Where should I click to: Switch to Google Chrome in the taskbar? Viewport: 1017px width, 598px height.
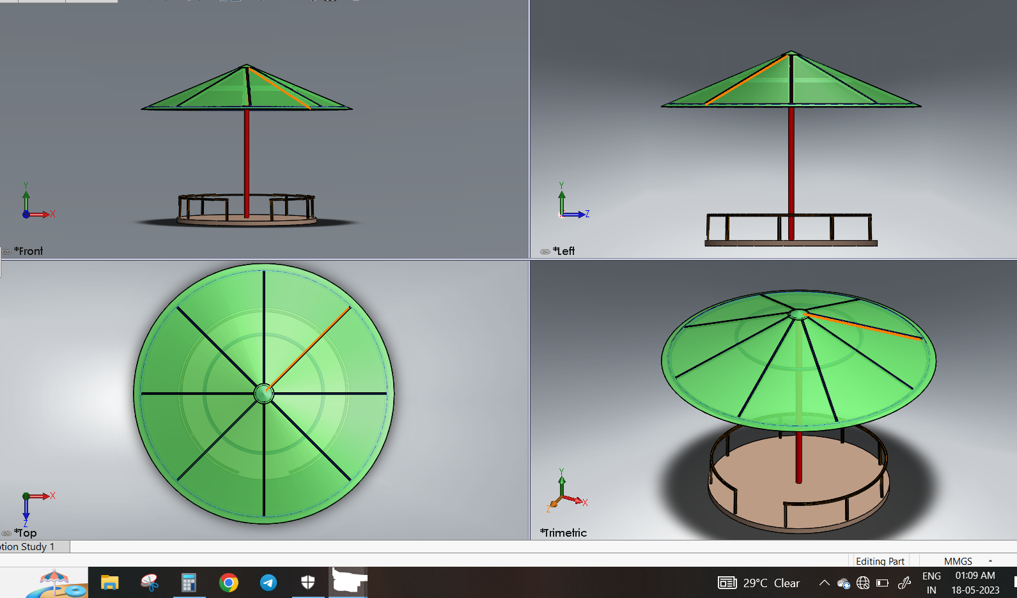point(228,583)
